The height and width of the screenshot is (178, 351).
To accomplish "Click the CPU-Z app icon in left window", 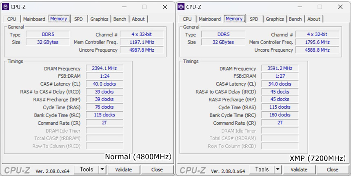I will (x=5, y=7).
